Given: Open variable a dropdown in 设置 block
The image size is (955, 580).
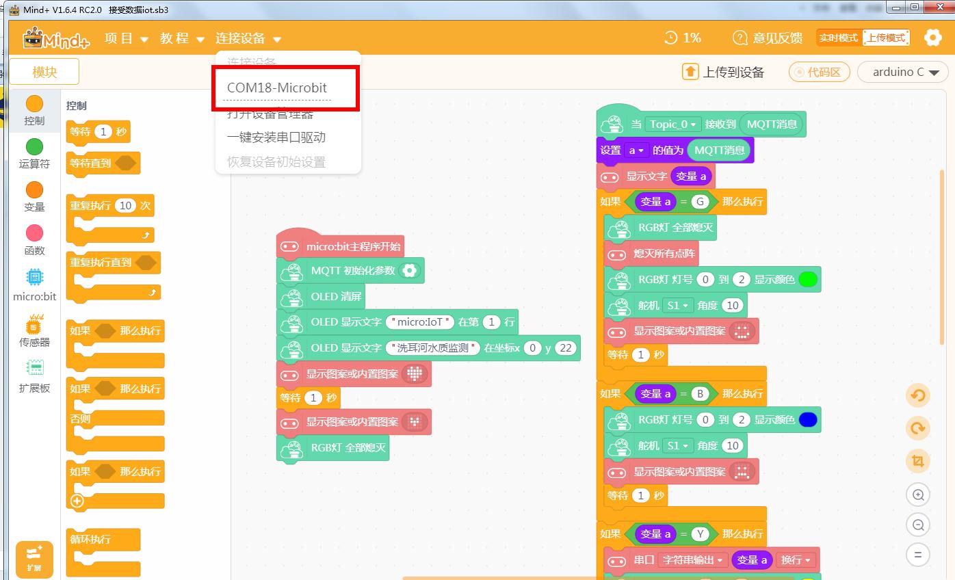Looking at the screenshot, I should [636, 150].
